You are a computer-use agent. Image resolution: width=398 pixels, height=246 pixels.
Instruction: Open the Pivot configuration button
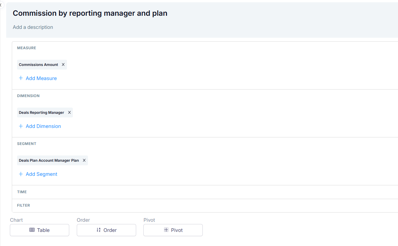pyautogui.click(x=173, y=230)
